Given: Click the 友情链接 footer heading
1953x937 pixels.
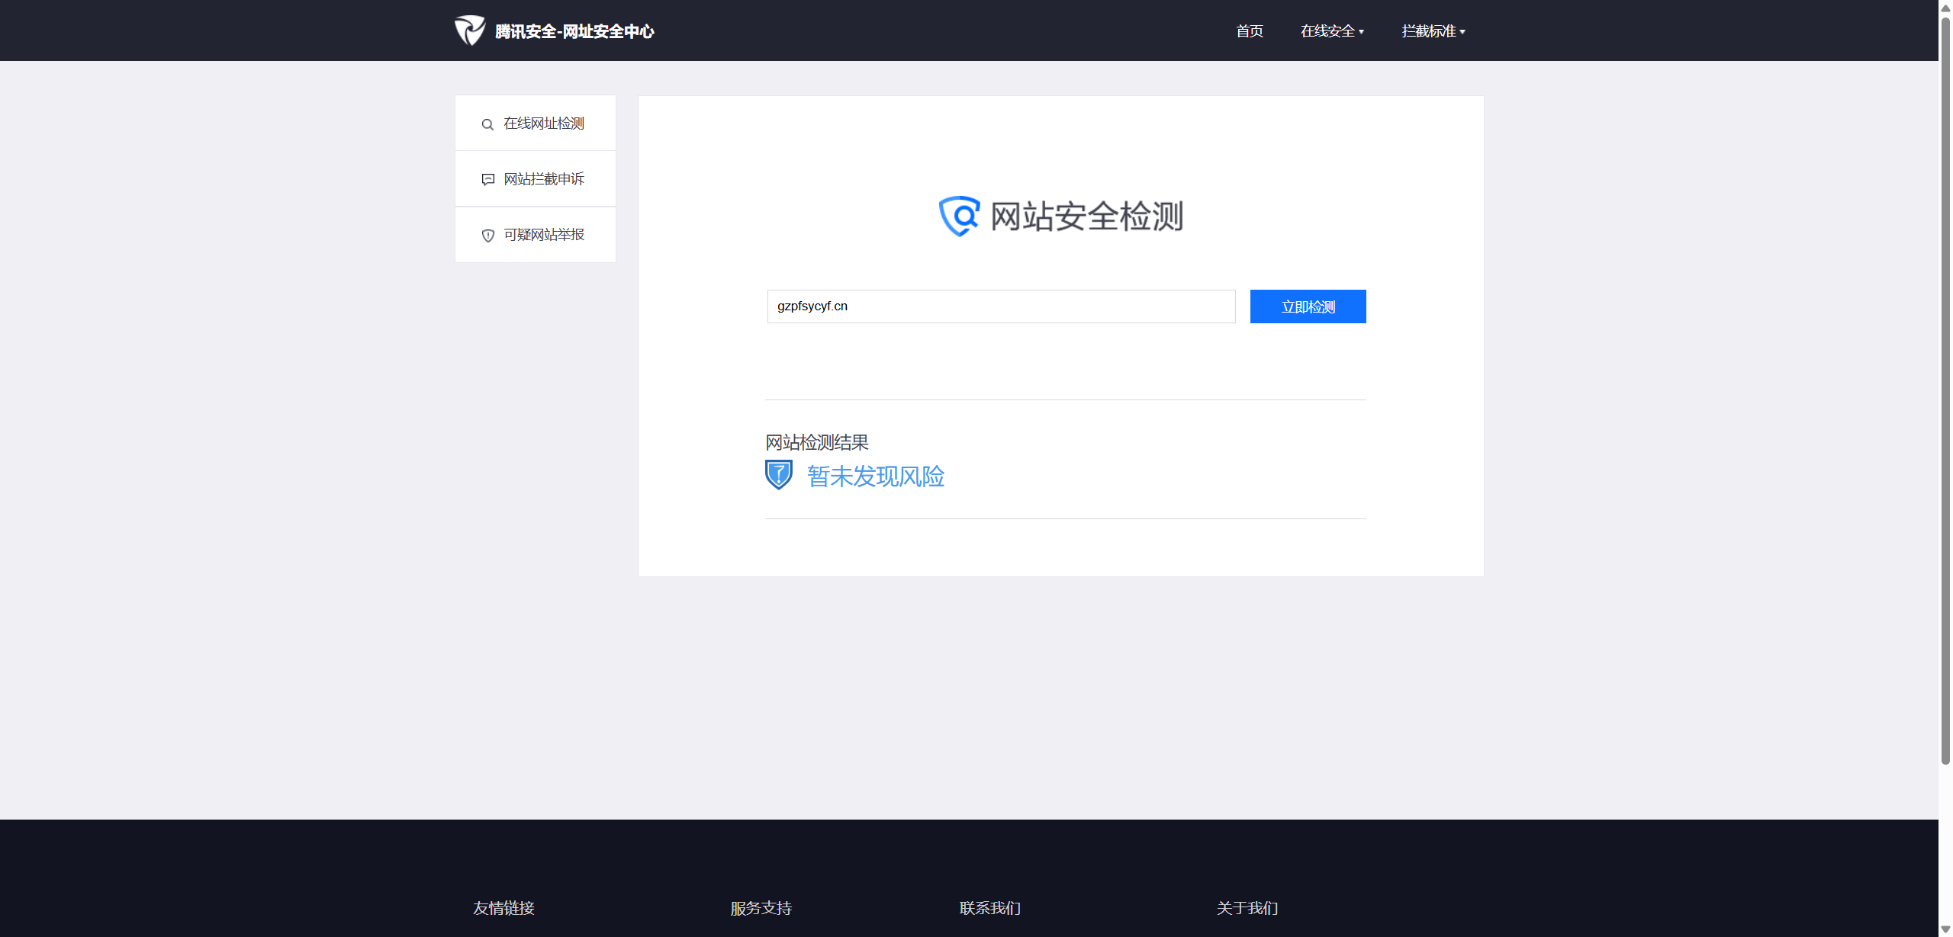Looking at the screenshot, I should [504, 908].
